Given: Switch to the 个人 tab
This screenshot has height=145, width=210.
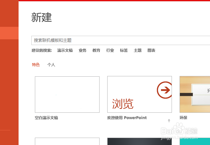Looking at the screenshot, I should (51, 65).
